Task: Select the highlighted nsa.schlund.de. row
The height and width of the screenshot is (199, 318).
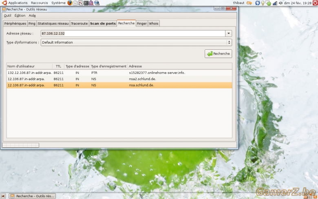Action: (x=119, y=85)
